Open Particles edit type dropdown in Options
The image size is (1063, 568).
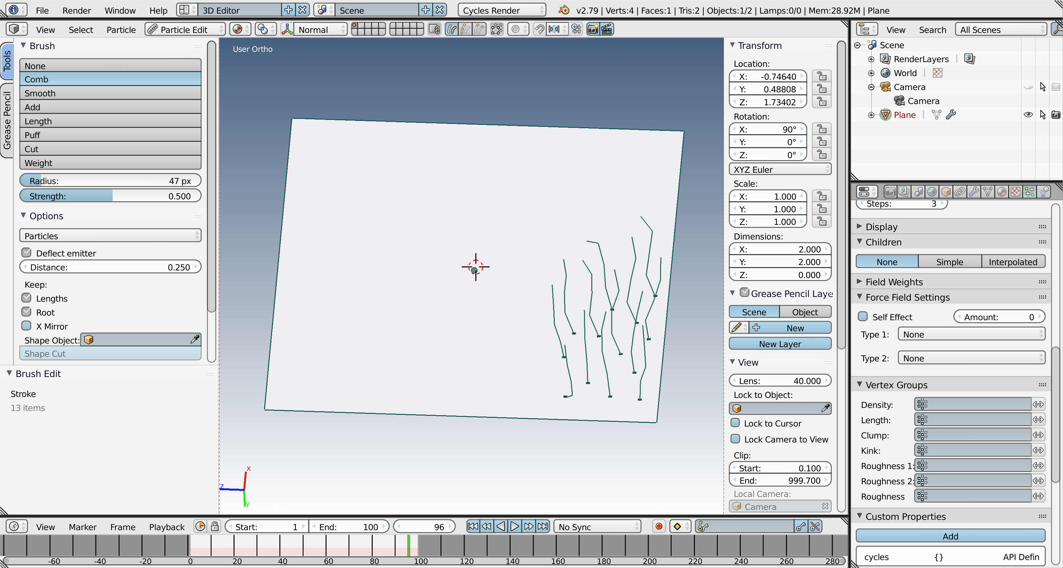click(110, 236)
